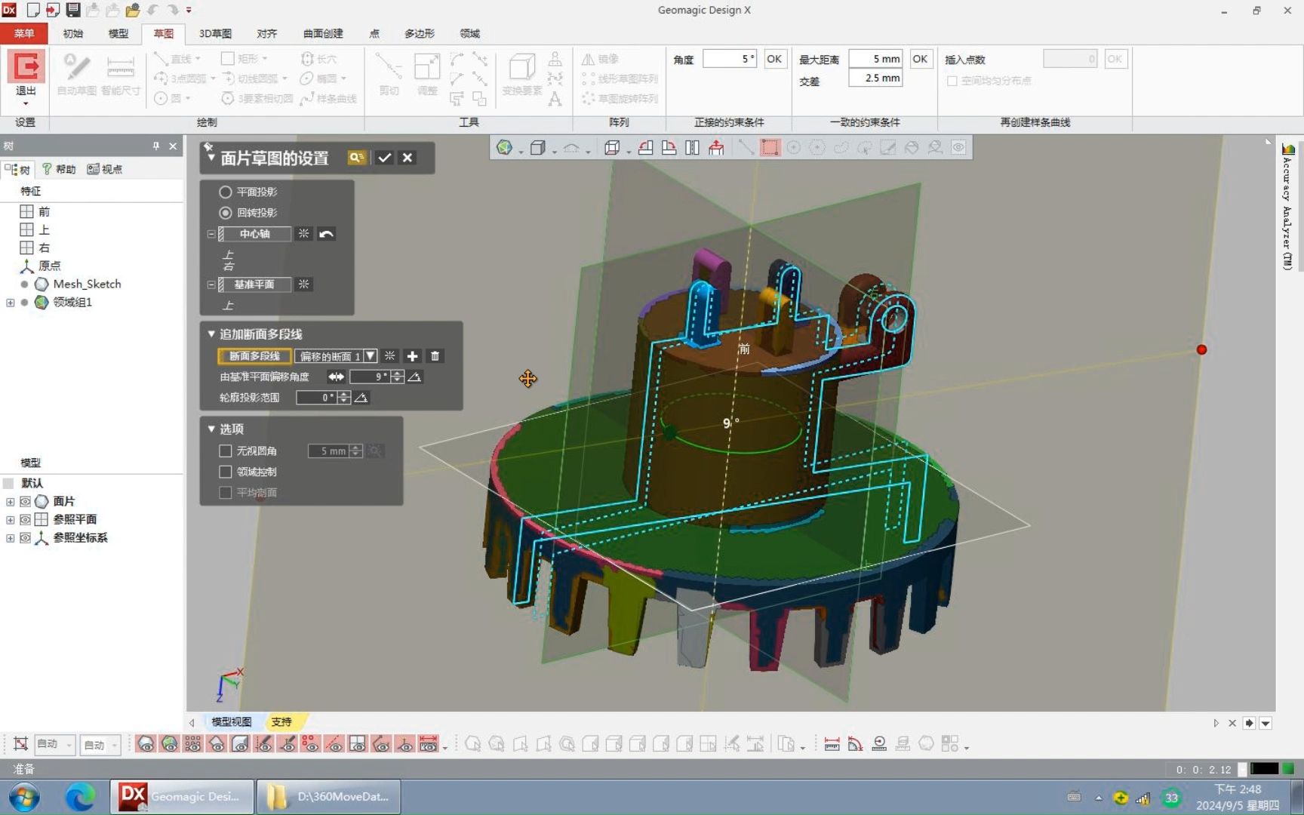Open the 偏移的断面 1 dropdown
1304x815 pixels.
(369, 356)
